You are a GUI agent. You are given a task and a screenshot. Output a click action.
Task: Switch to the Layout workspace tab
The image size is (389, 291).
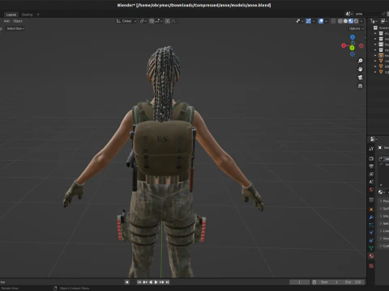[11, 15]
